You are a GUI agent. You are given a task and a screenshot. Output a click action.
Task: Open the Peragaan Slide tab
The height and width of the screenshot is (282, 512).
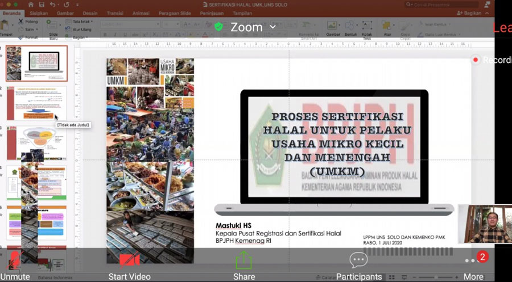pyautogui.click(x=175, y=14)
